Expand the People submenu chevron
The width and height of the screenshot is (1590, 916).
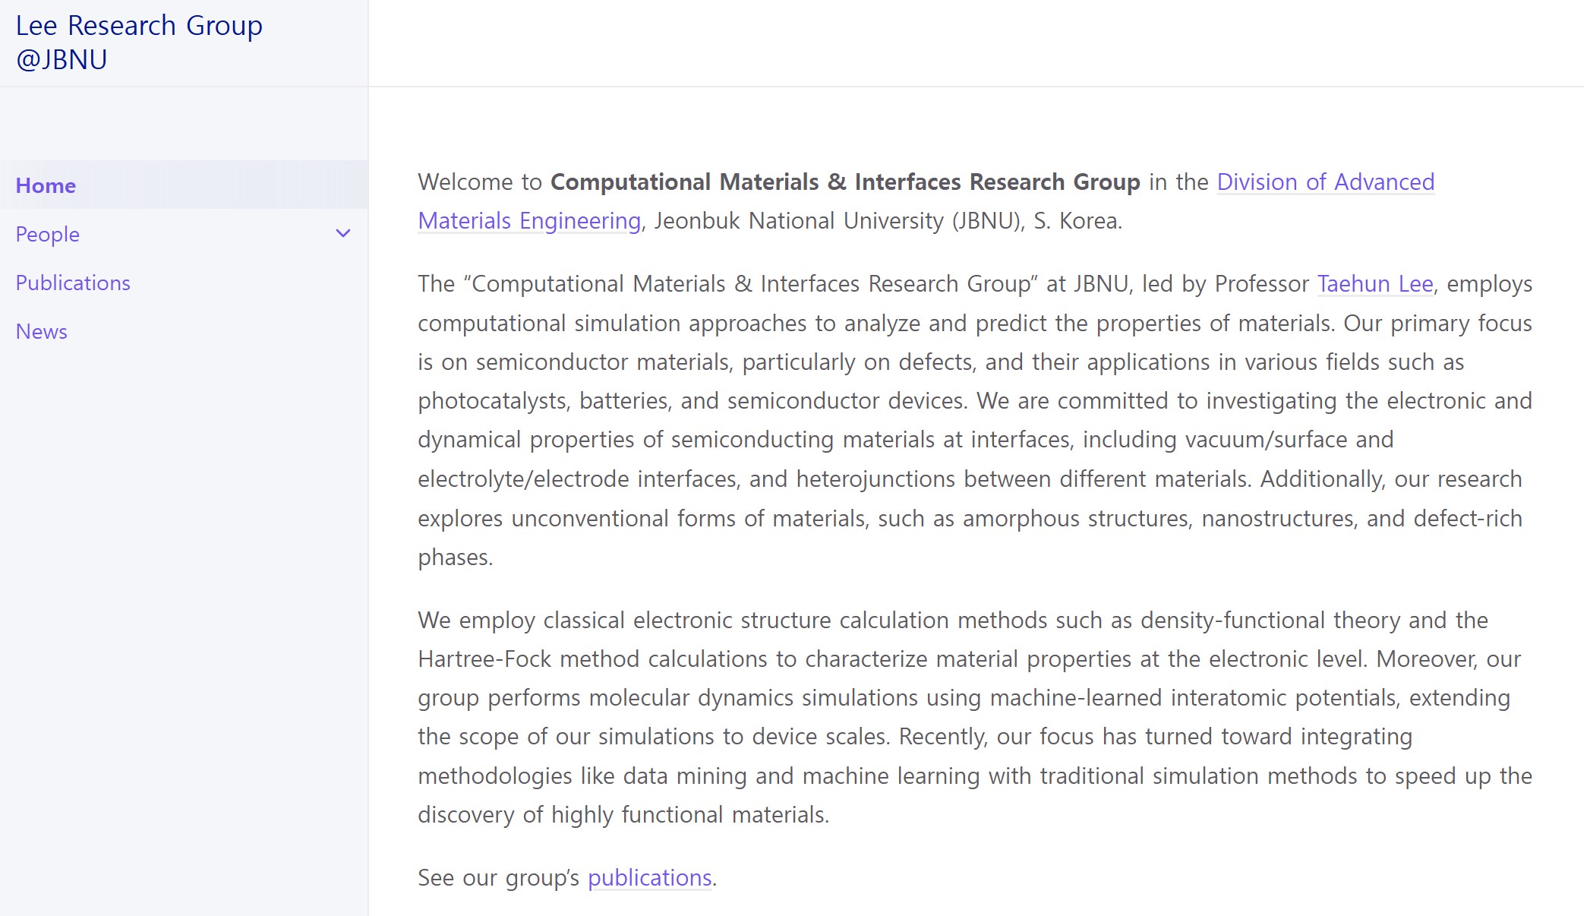[343, 234]
